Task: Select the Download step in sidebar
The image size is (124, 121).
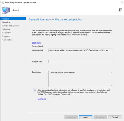Action: point(7,22)
